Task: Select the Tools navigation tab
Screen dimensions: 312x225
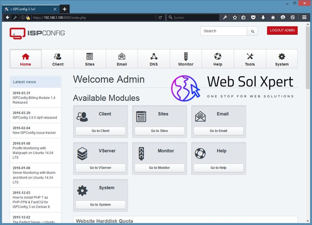Action: click(250, 59)
